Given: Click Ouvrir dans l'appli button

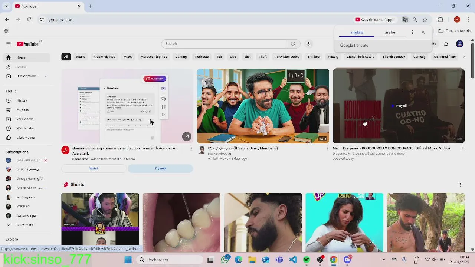Looking at the screenshot, I should (x=375, y=20).
